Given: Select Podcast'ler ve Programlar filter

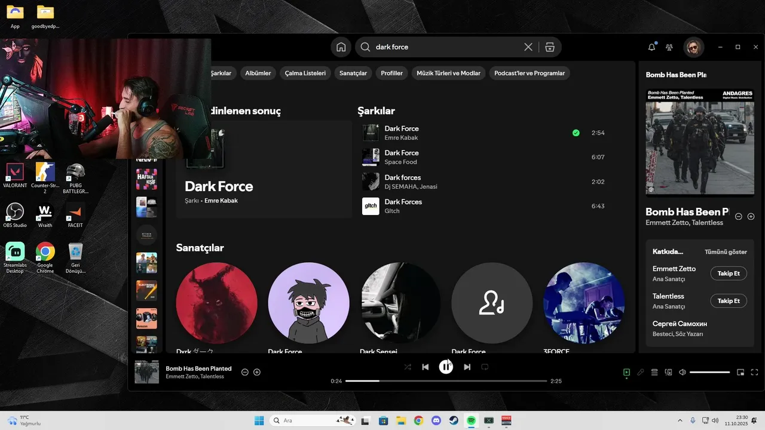Looking at the screenshot, I should (x=530, y=73).
